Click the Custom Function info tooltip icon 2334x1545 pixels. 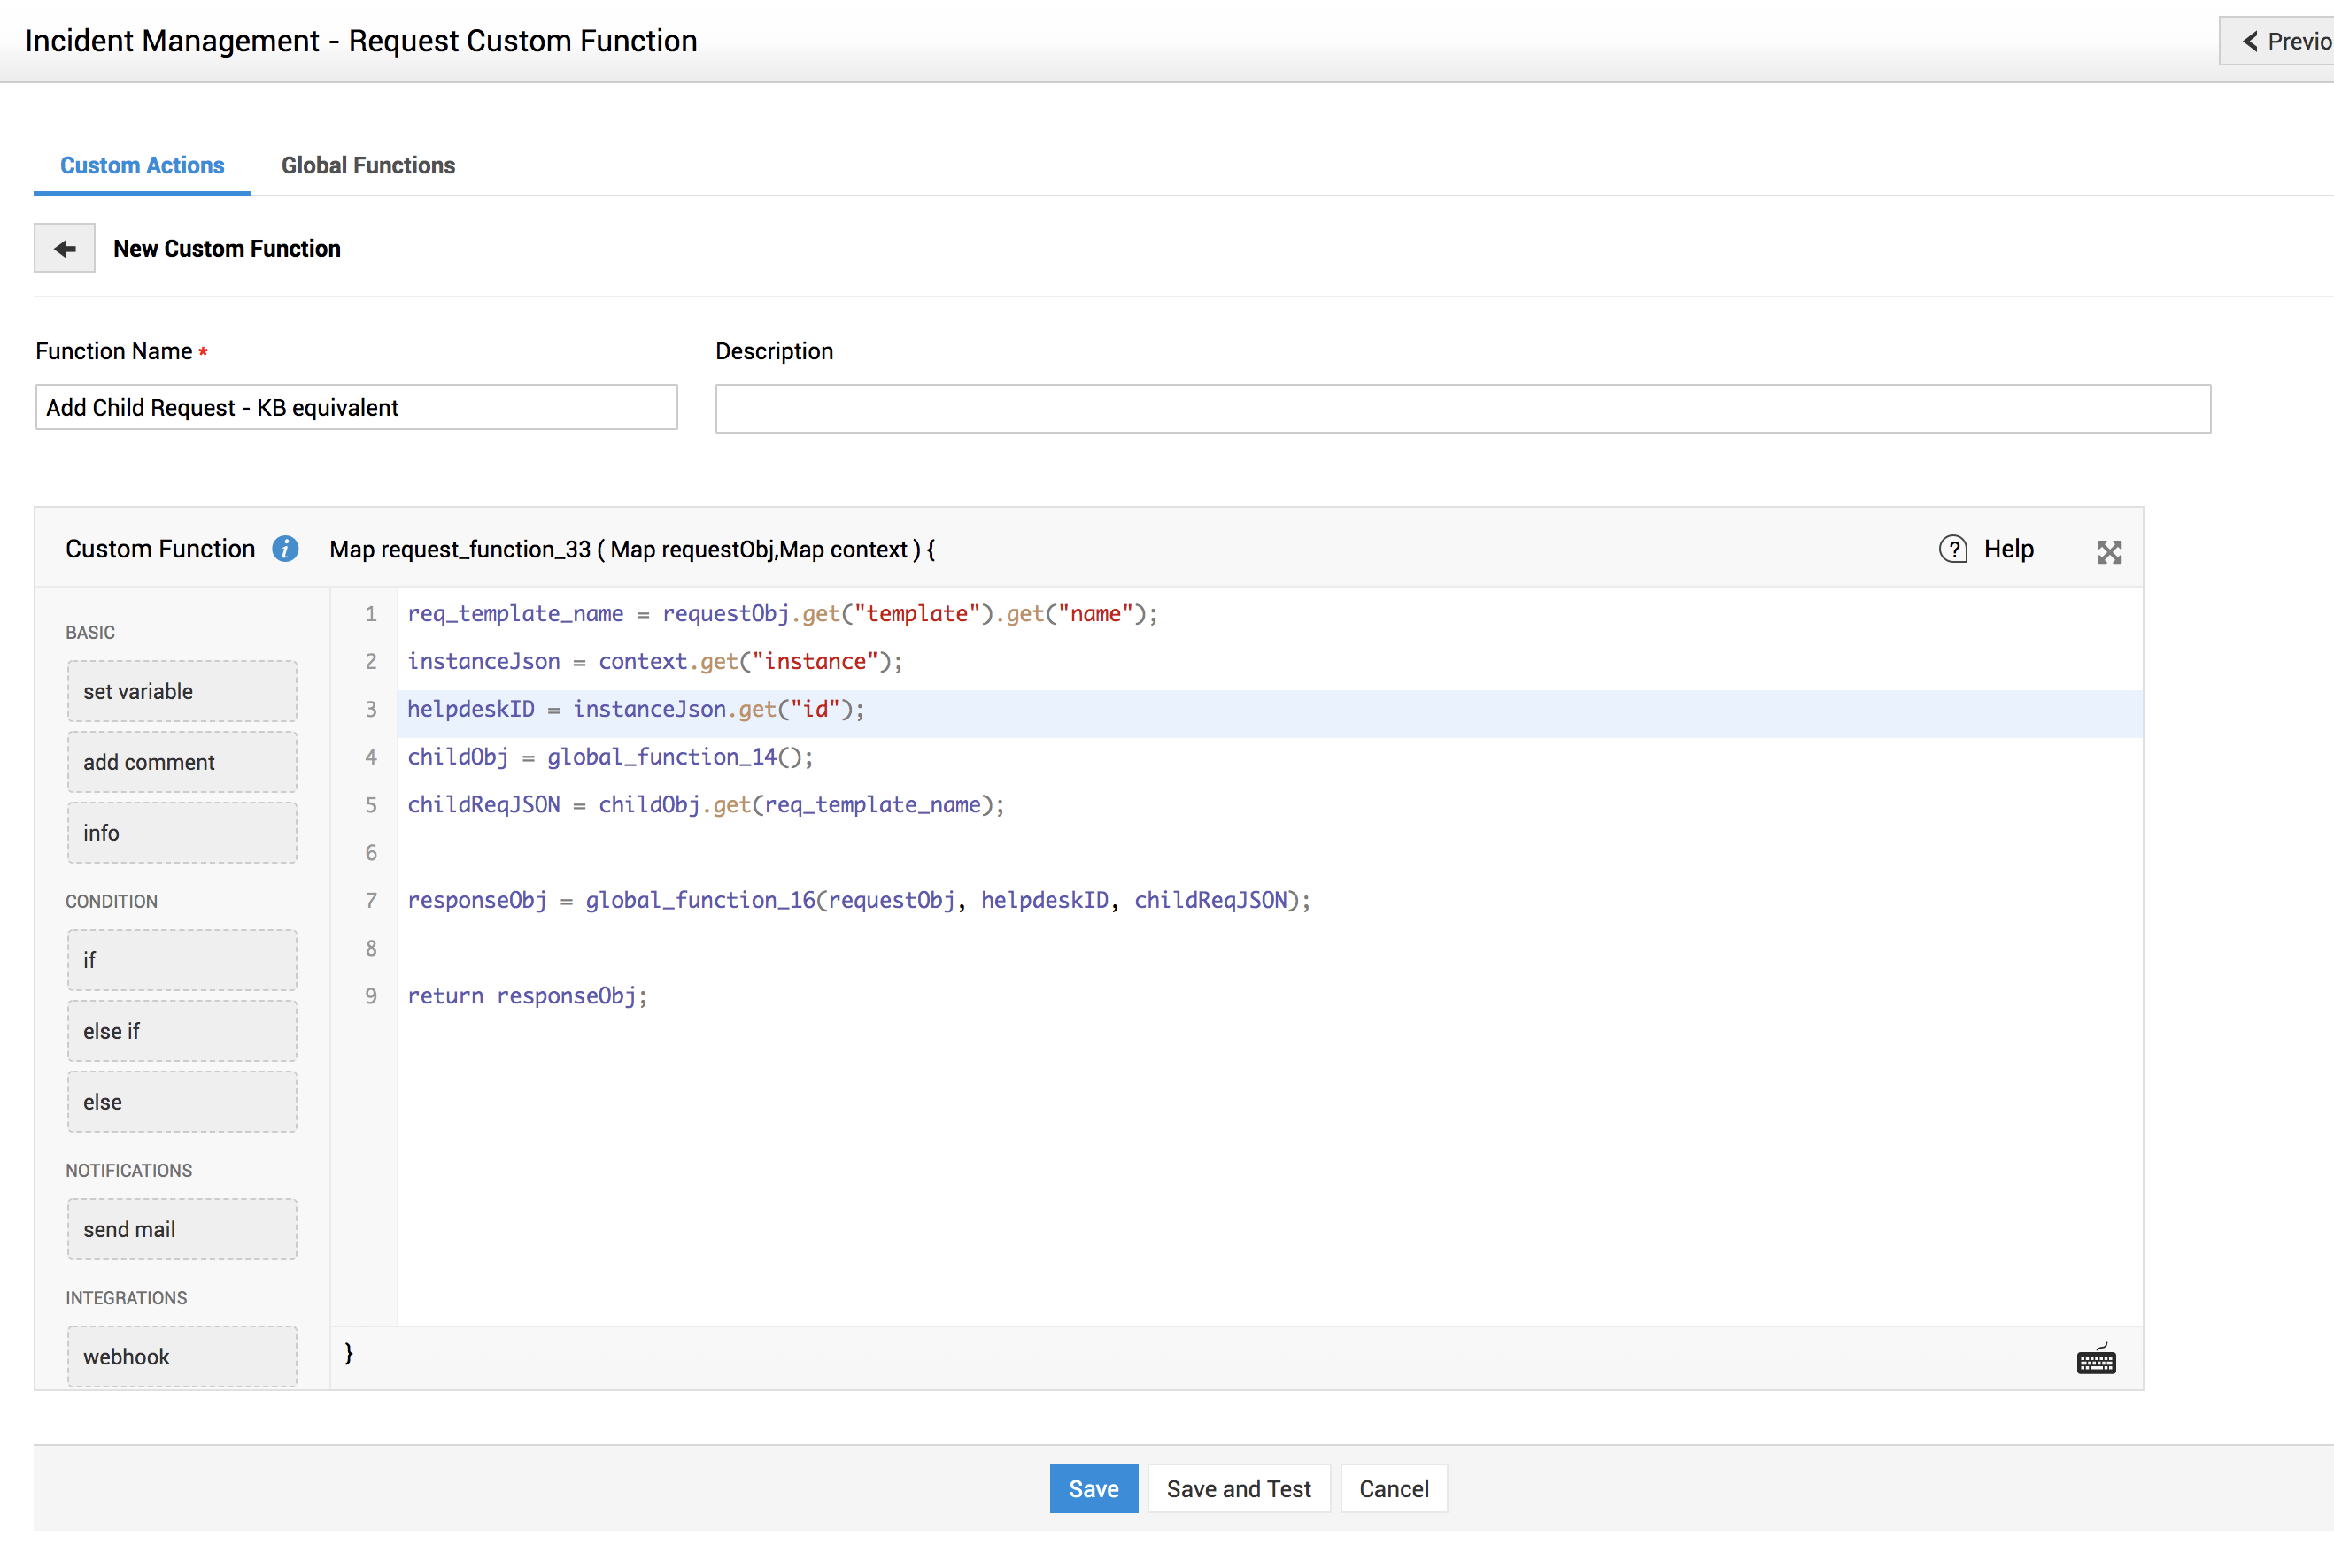[x=285, y=549]
